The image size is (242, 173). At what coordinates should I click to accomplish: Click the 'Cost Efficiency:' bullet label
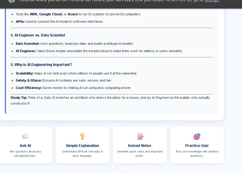click(29, 88)
